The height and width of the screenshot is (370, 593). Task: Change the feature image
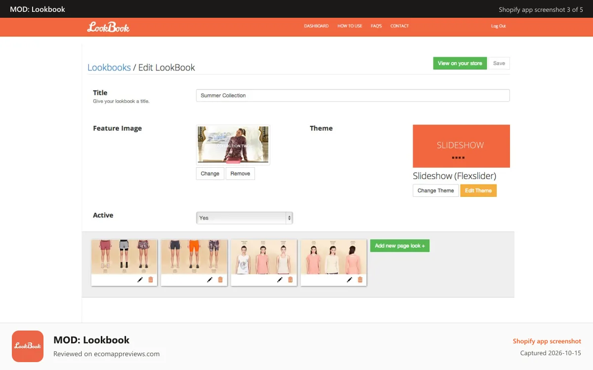click(210, 174)
